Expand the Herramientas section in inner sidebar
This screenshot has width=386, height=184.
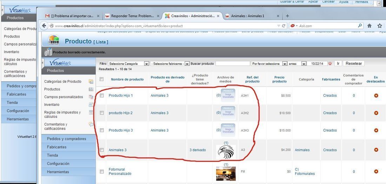tap(68, 172)
